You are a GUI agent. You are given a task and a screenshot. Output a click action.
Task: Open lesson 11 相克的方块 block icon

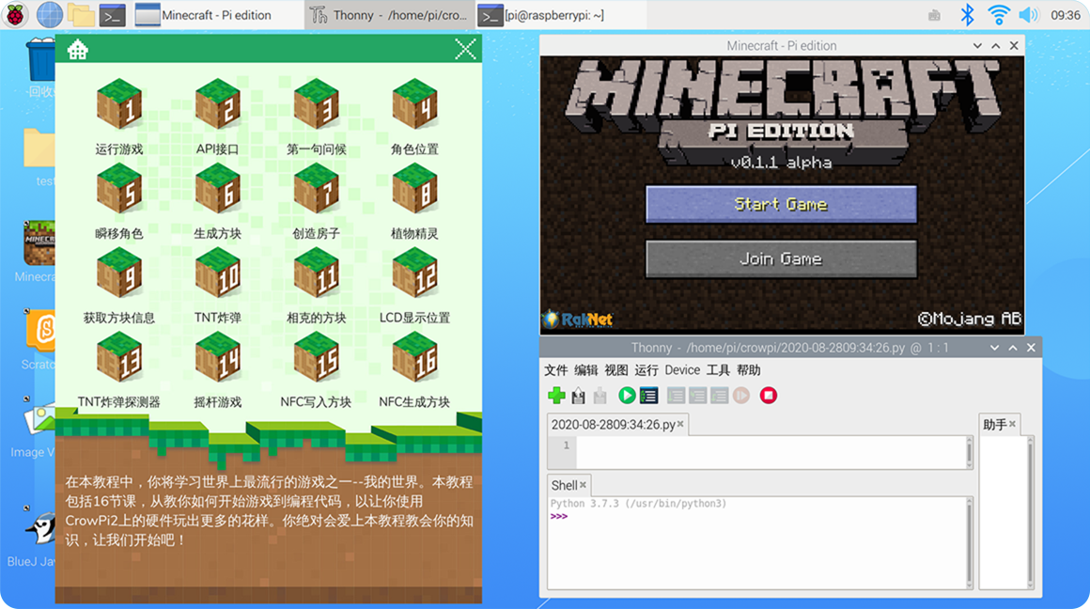[x=317, y=273]
